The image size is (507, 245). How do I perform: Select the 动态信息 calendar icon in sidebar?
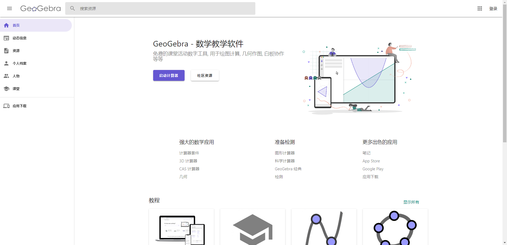(6, 38)
